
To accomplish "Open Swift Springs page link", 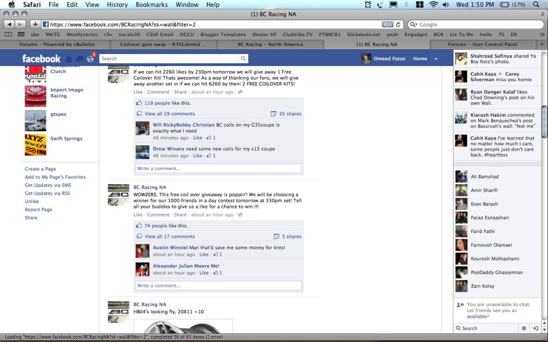I will click(66, 138).
